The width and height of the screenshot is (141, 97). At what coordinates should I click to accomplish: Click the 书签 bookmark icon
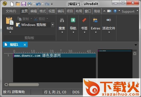(84, 20)
